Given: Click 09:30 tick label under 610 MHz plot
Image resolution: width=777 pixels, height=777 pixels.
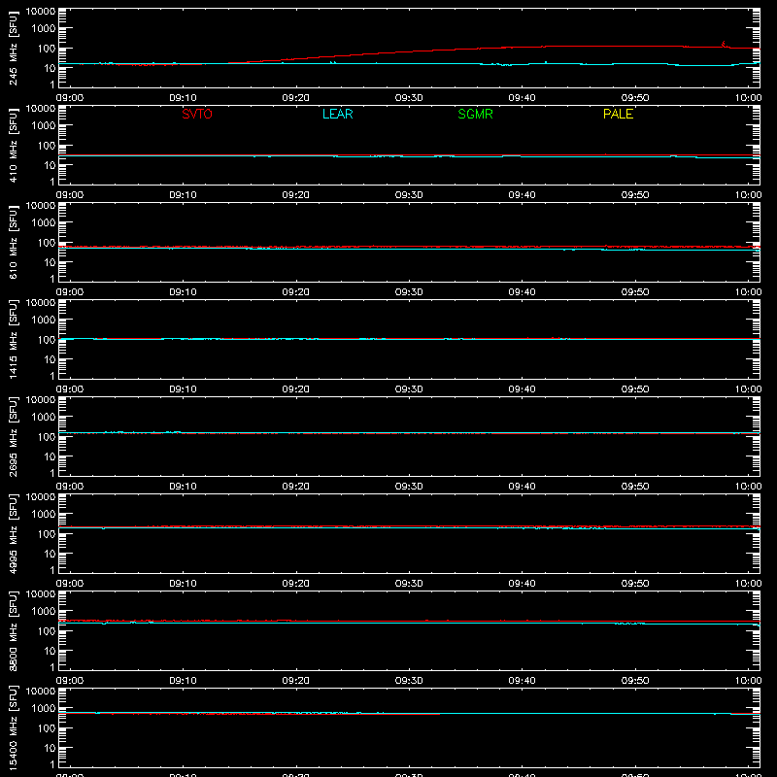Looking at the screenshot, I should click(x=409, y=292).
